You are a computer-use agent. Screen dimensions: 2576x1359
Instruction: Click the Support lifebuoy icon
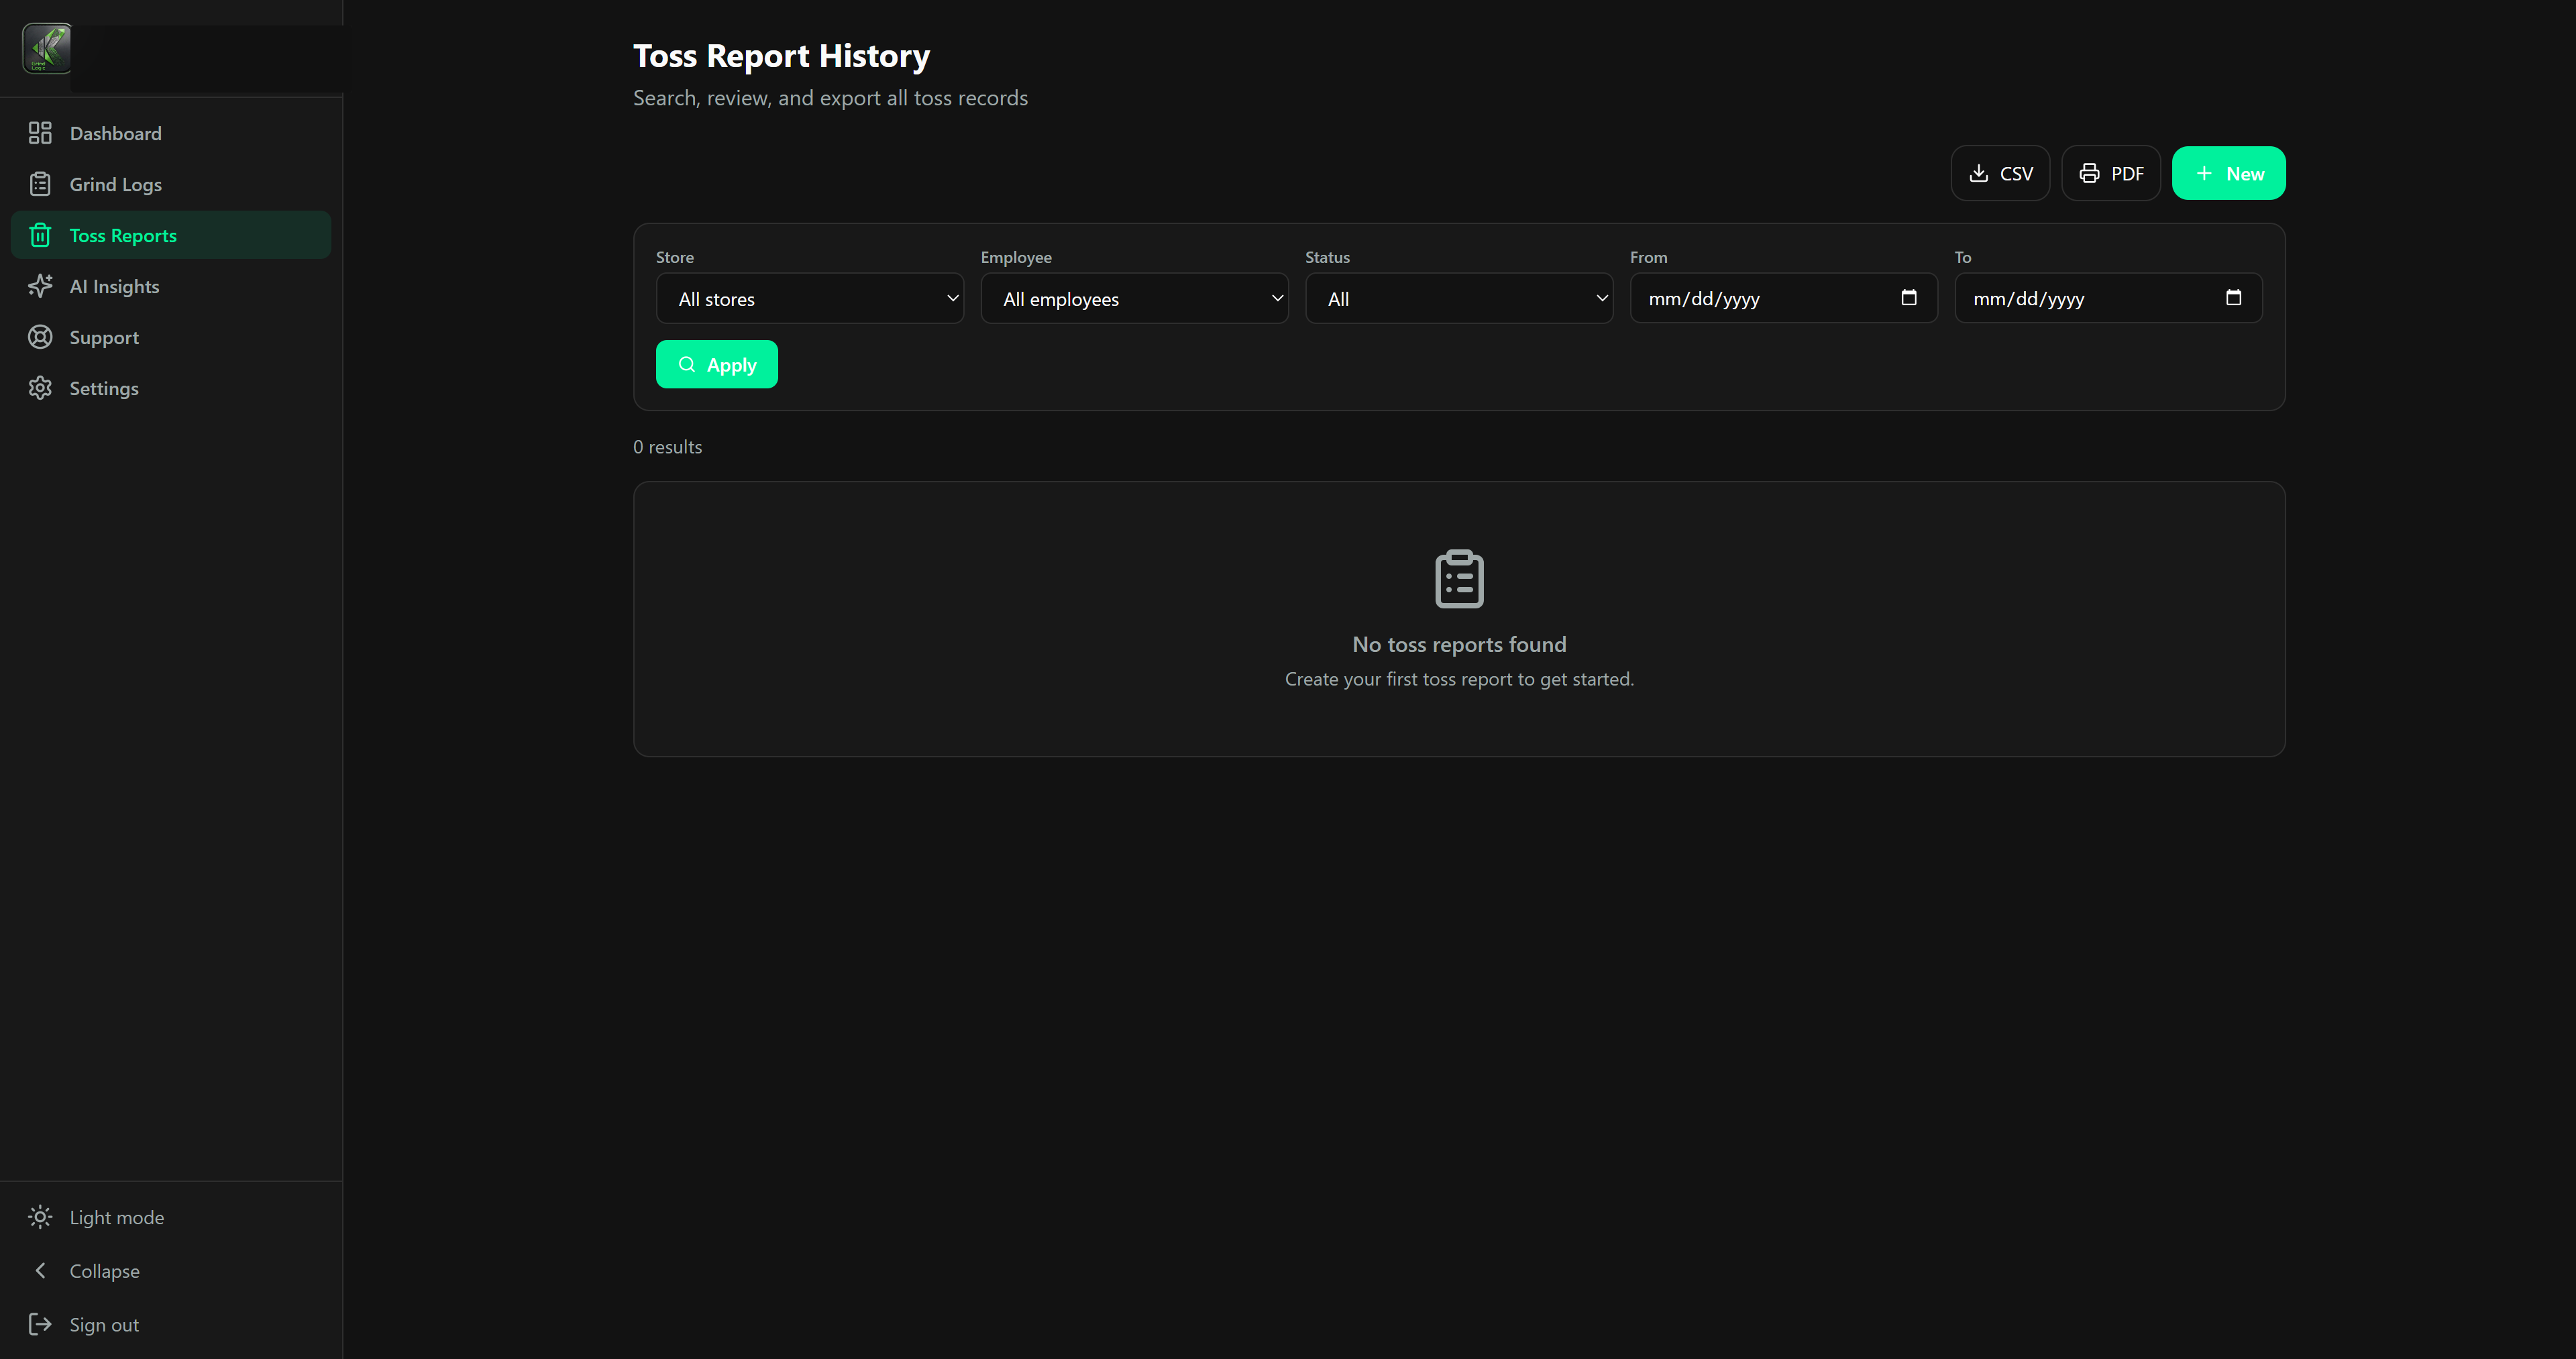pyautogui.click(x=40, y=337)
